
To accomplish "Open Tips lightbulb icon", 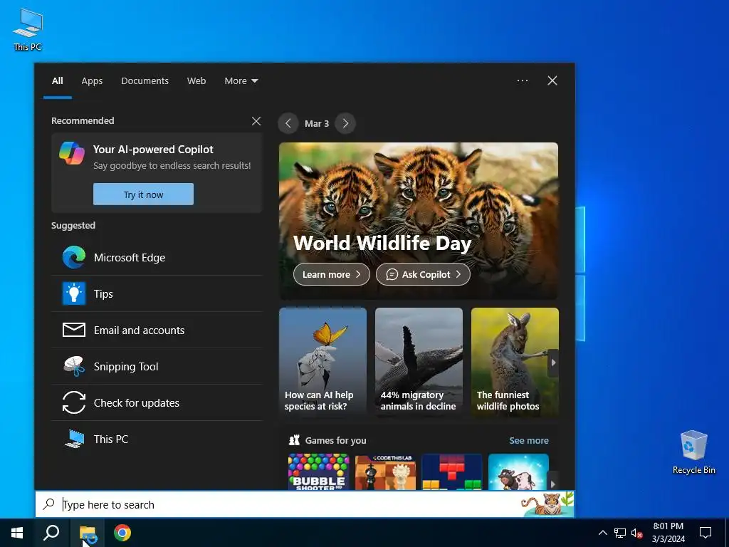I will click(x=74, y=293).
